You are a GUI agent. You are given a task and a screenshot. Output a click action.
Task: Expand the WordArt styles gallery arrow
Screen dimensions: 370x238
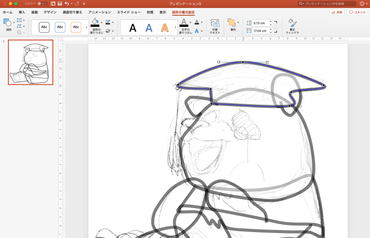[x=176, y=27]
